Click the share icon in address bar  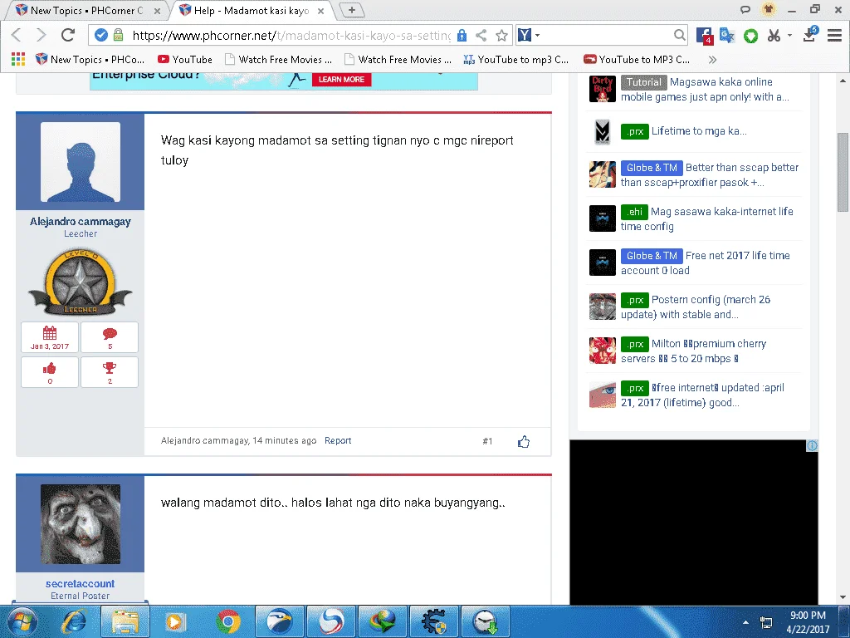click(481, 35)
